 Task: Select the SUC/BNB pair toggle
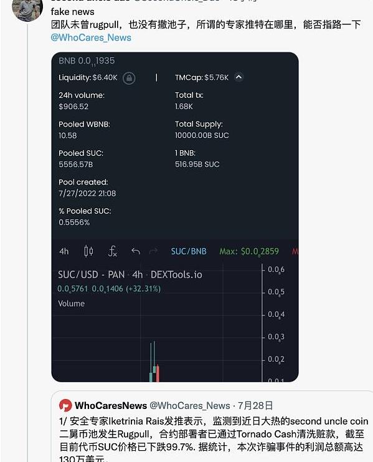coord(189,251)
